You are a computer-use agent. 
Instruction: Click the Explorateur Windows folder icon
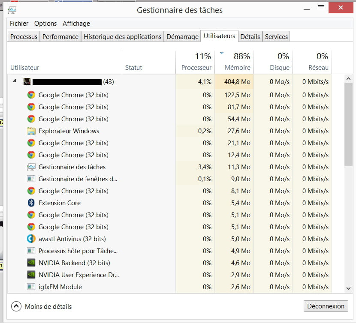(31, 131)
